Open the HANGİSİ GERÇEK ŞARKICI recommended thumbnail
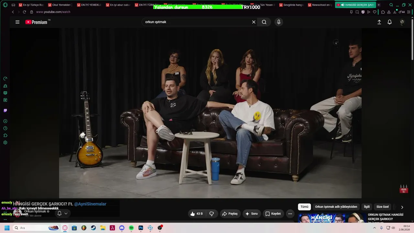Viewport: 414px width, 233px height. point(332,218)
